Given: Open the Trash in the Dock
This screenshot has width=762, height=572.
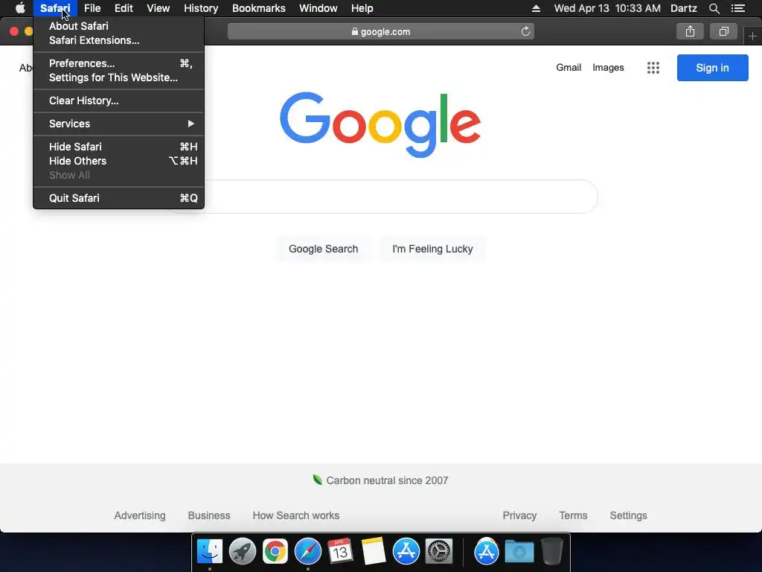Looking at the screenshot, I should click(552, 552).
